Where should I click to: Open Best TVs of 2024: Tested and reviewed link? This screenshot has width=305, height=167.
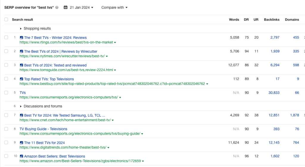pyautogui.click(x=55, y=65)
